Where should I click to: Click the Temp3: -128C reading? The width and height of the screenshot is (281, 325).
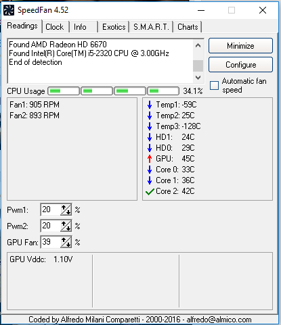click(x=178, y=126)
